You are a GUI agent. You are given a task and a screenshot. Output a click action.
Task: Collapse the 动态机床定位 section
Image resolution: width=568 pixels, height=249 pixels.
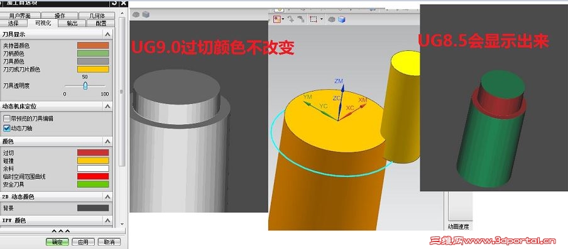(107, 106)
